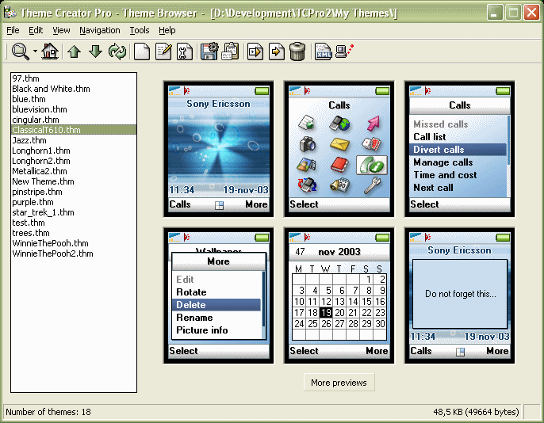Click the send to phone computer icon
The height and width of the screenshot is (423, 544).
click(344, 51)
